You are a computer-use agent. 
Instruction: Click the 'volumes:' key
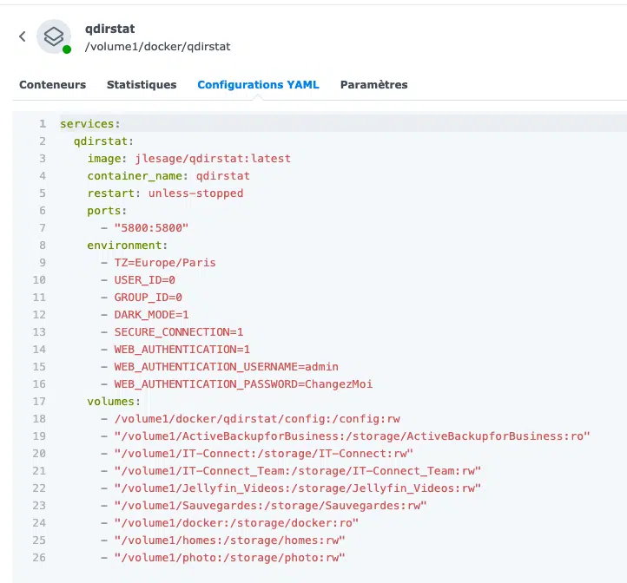[114, 402]
